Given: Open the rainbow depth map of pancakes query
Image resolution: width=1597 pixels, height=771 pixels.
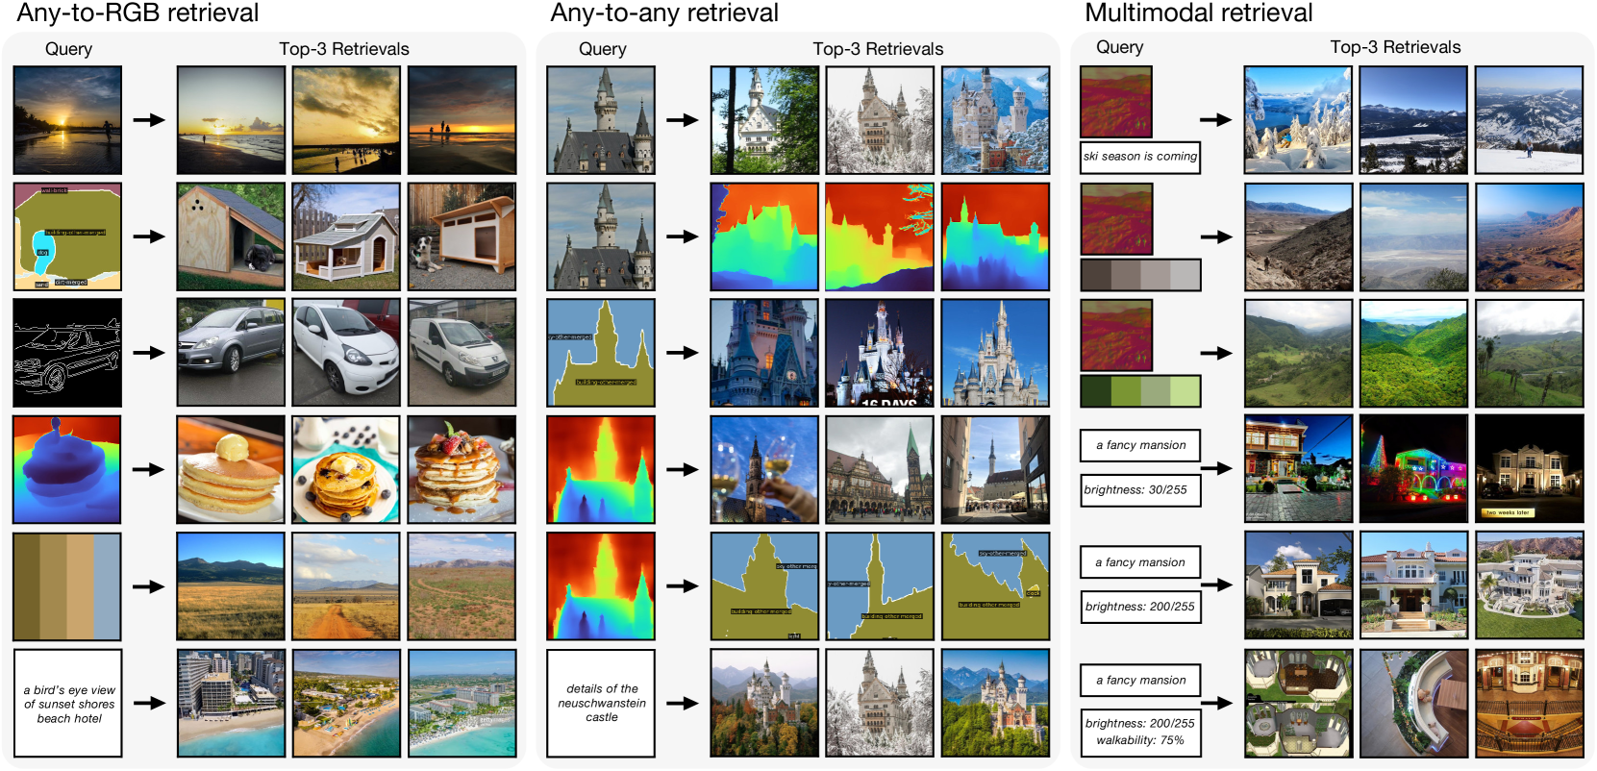Looking at the screenshot, I should coord(67,469).
